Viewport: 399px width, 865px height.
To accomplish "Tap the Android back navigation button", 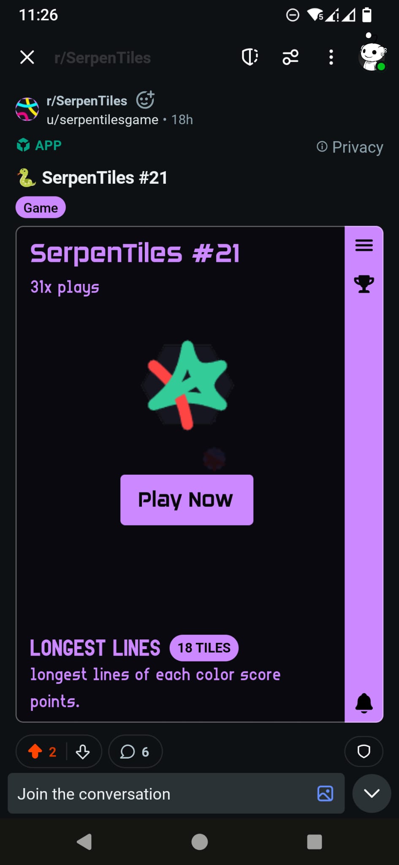I will 84,842.
